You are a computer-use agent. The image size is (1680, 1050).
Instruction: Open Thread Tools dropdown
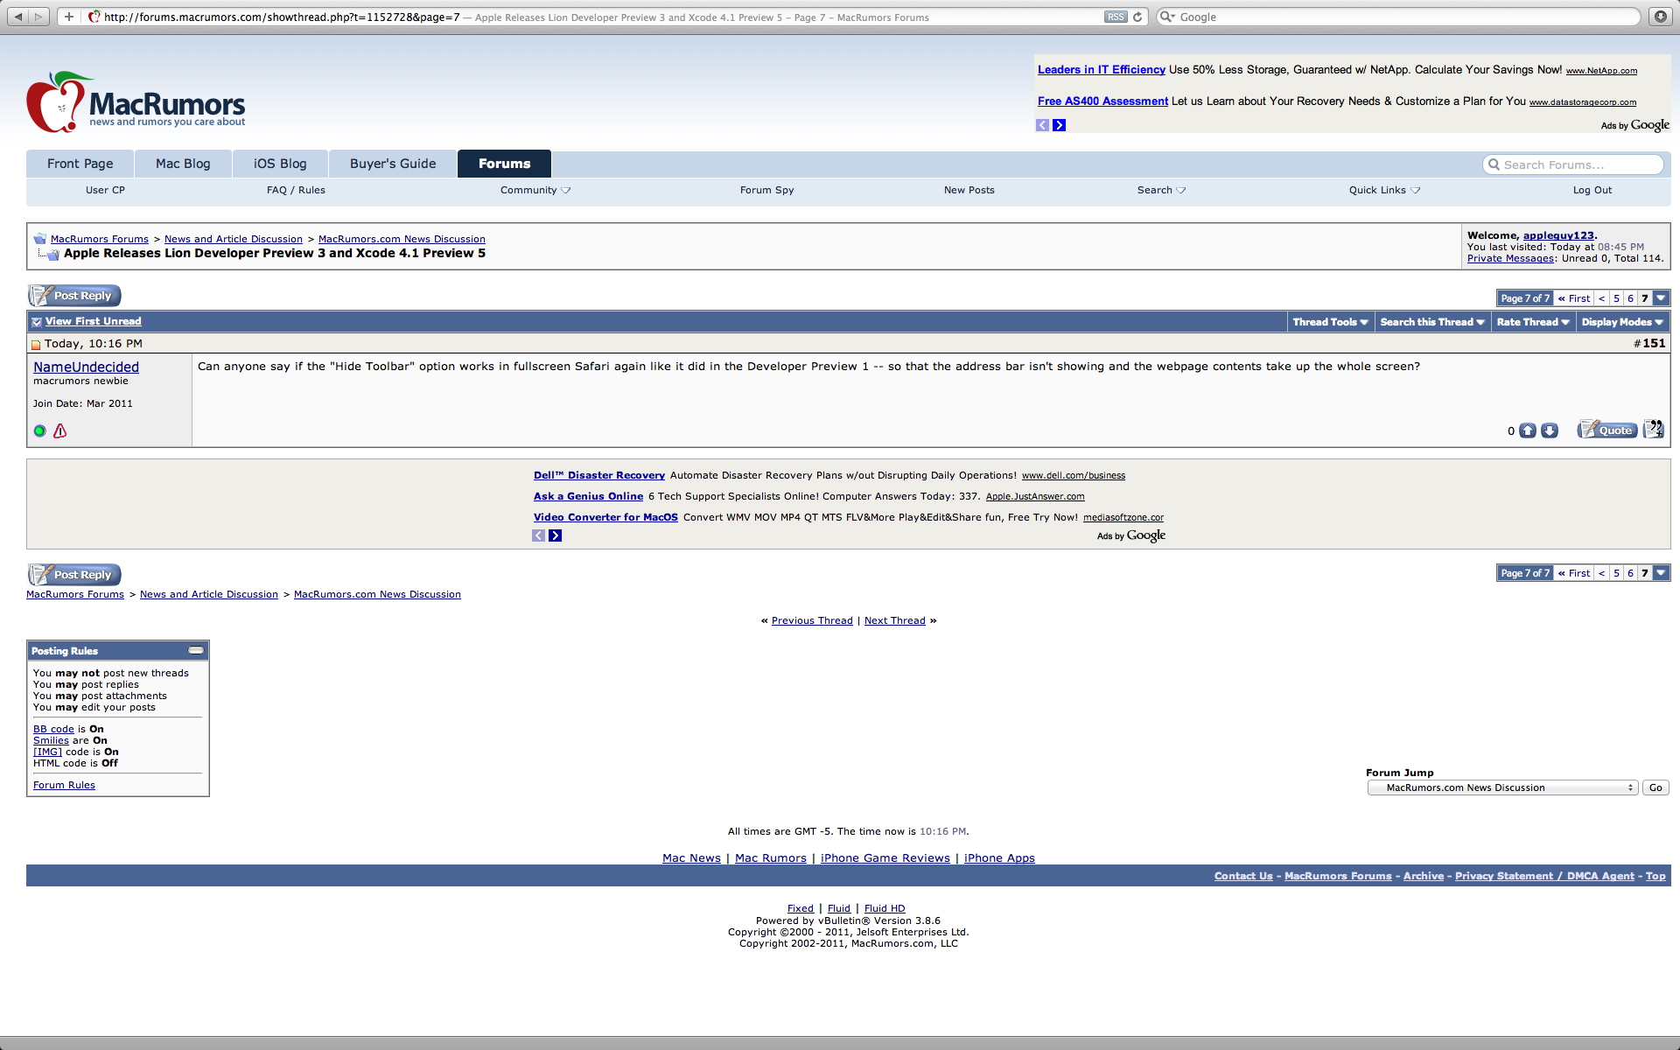pyautogui.click(x=1330, y=322)
